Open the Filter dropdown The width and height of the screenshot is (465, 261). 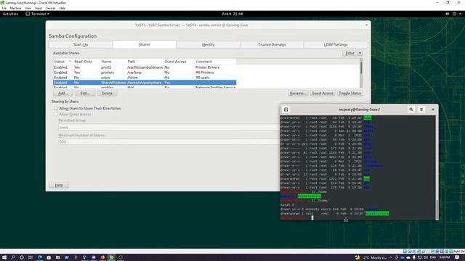[352, 53]
